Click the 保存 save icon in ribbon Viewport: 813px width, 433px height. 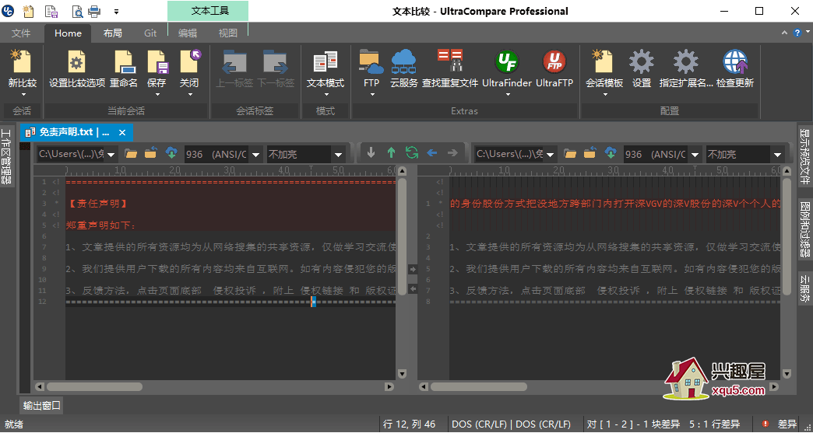157,61
